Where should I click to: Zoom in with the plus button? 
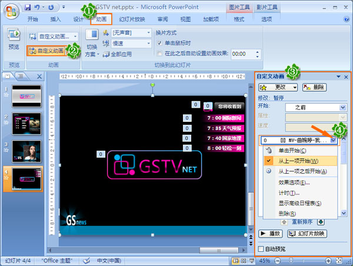(328, 261)
